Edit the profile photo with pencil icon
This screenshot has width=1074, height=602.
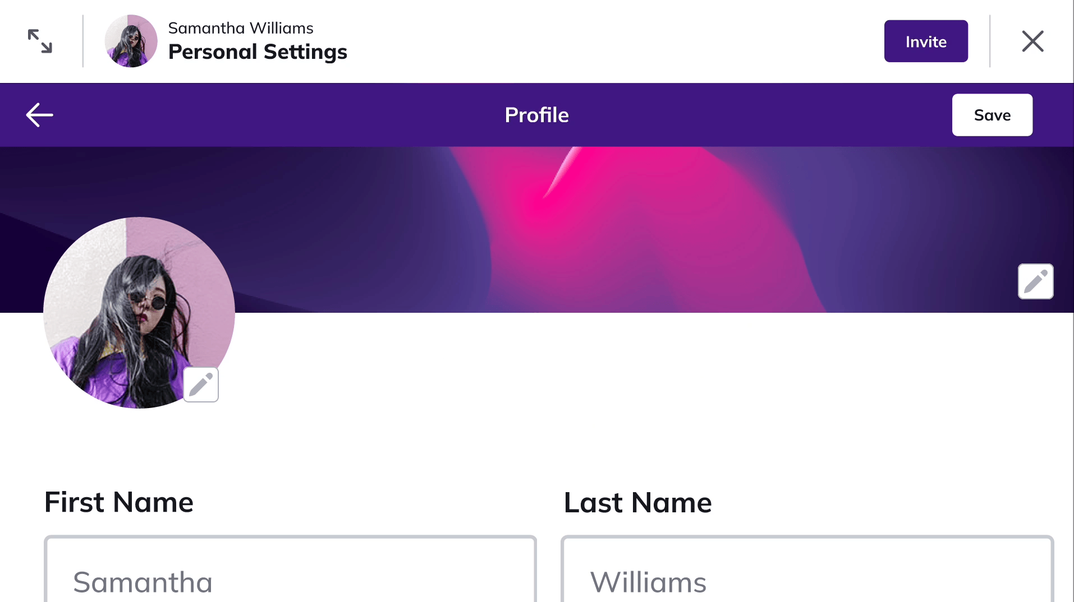tap(201, 385)
